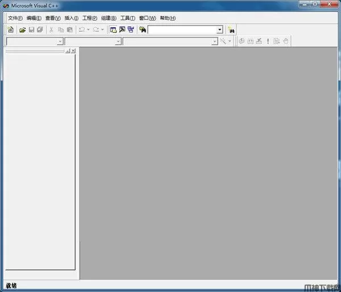Click the Build icon in build toolbar
341x292 pixels.
pos(250,41)
